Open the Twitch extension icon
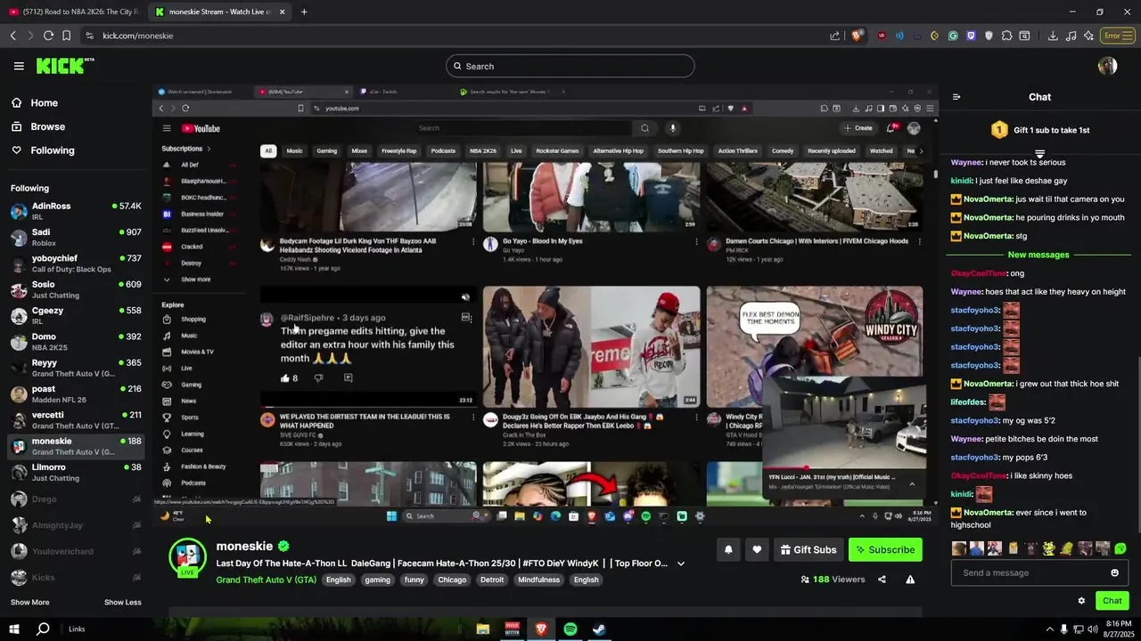1141x641 pixels. (971, 36)
